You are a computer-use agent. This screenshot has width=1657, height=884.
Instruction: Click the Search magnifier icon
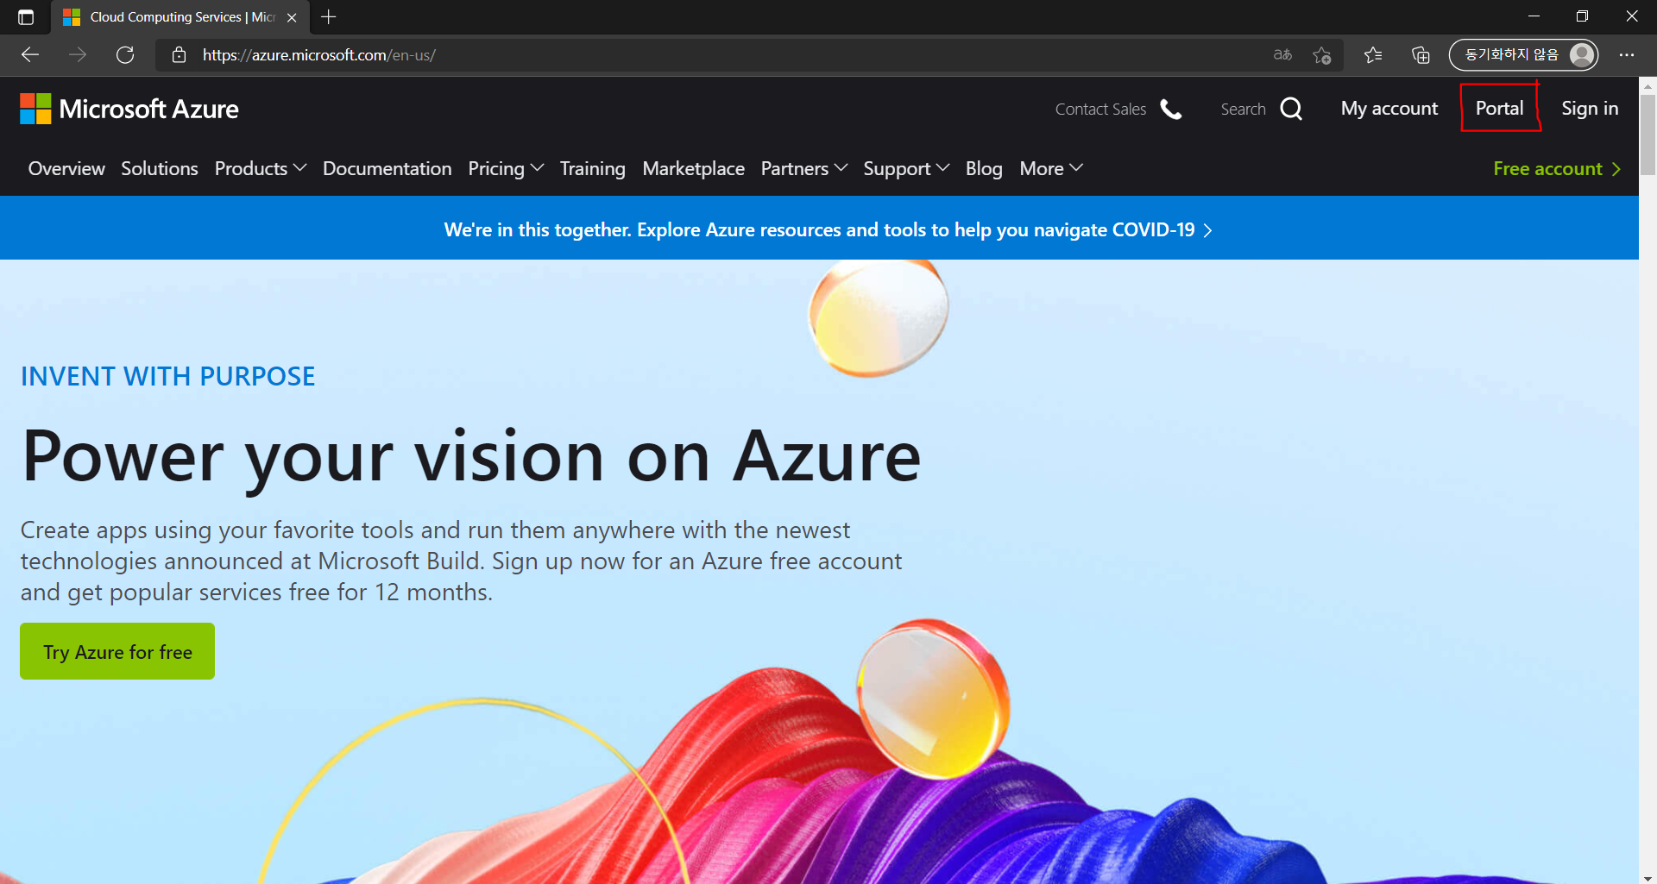click(1291, 109)
